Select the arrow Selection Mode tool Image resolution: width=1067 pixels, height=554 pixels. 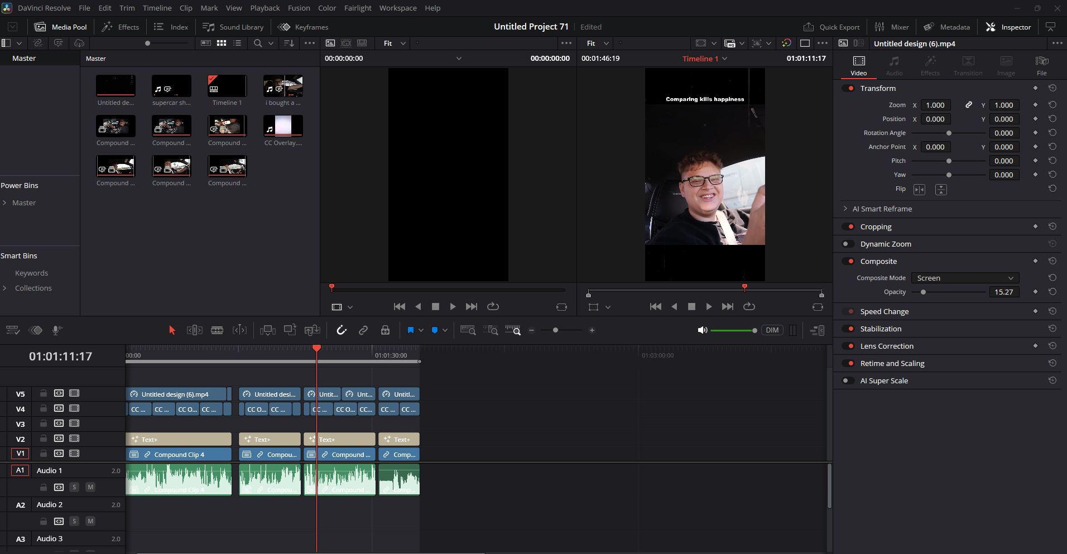172,330
